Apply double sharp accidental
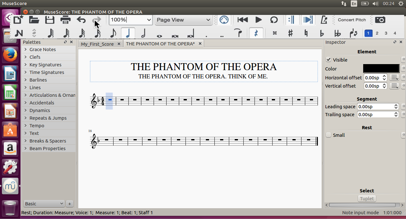This screenshot has height=219, width=406. [x=274, y=33]
